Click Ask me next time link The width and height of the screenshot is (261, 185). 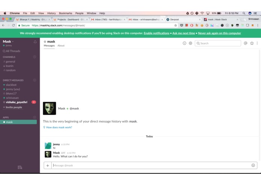(184, 33)
